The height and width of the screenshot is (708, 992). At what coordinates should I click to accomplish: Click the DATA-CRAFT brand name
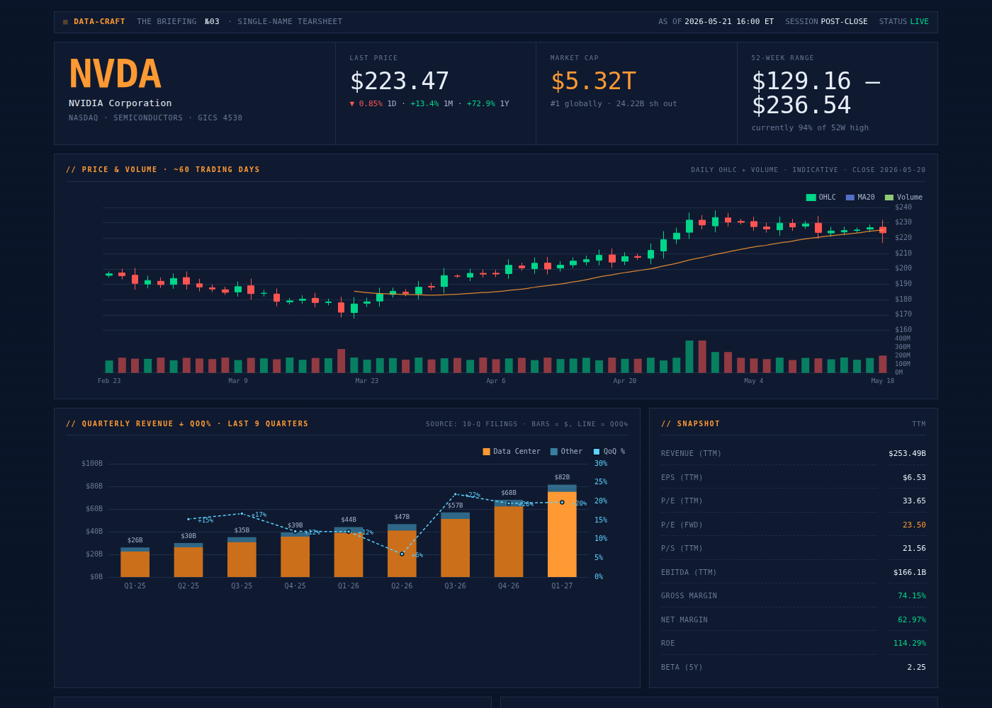[99, 22]
